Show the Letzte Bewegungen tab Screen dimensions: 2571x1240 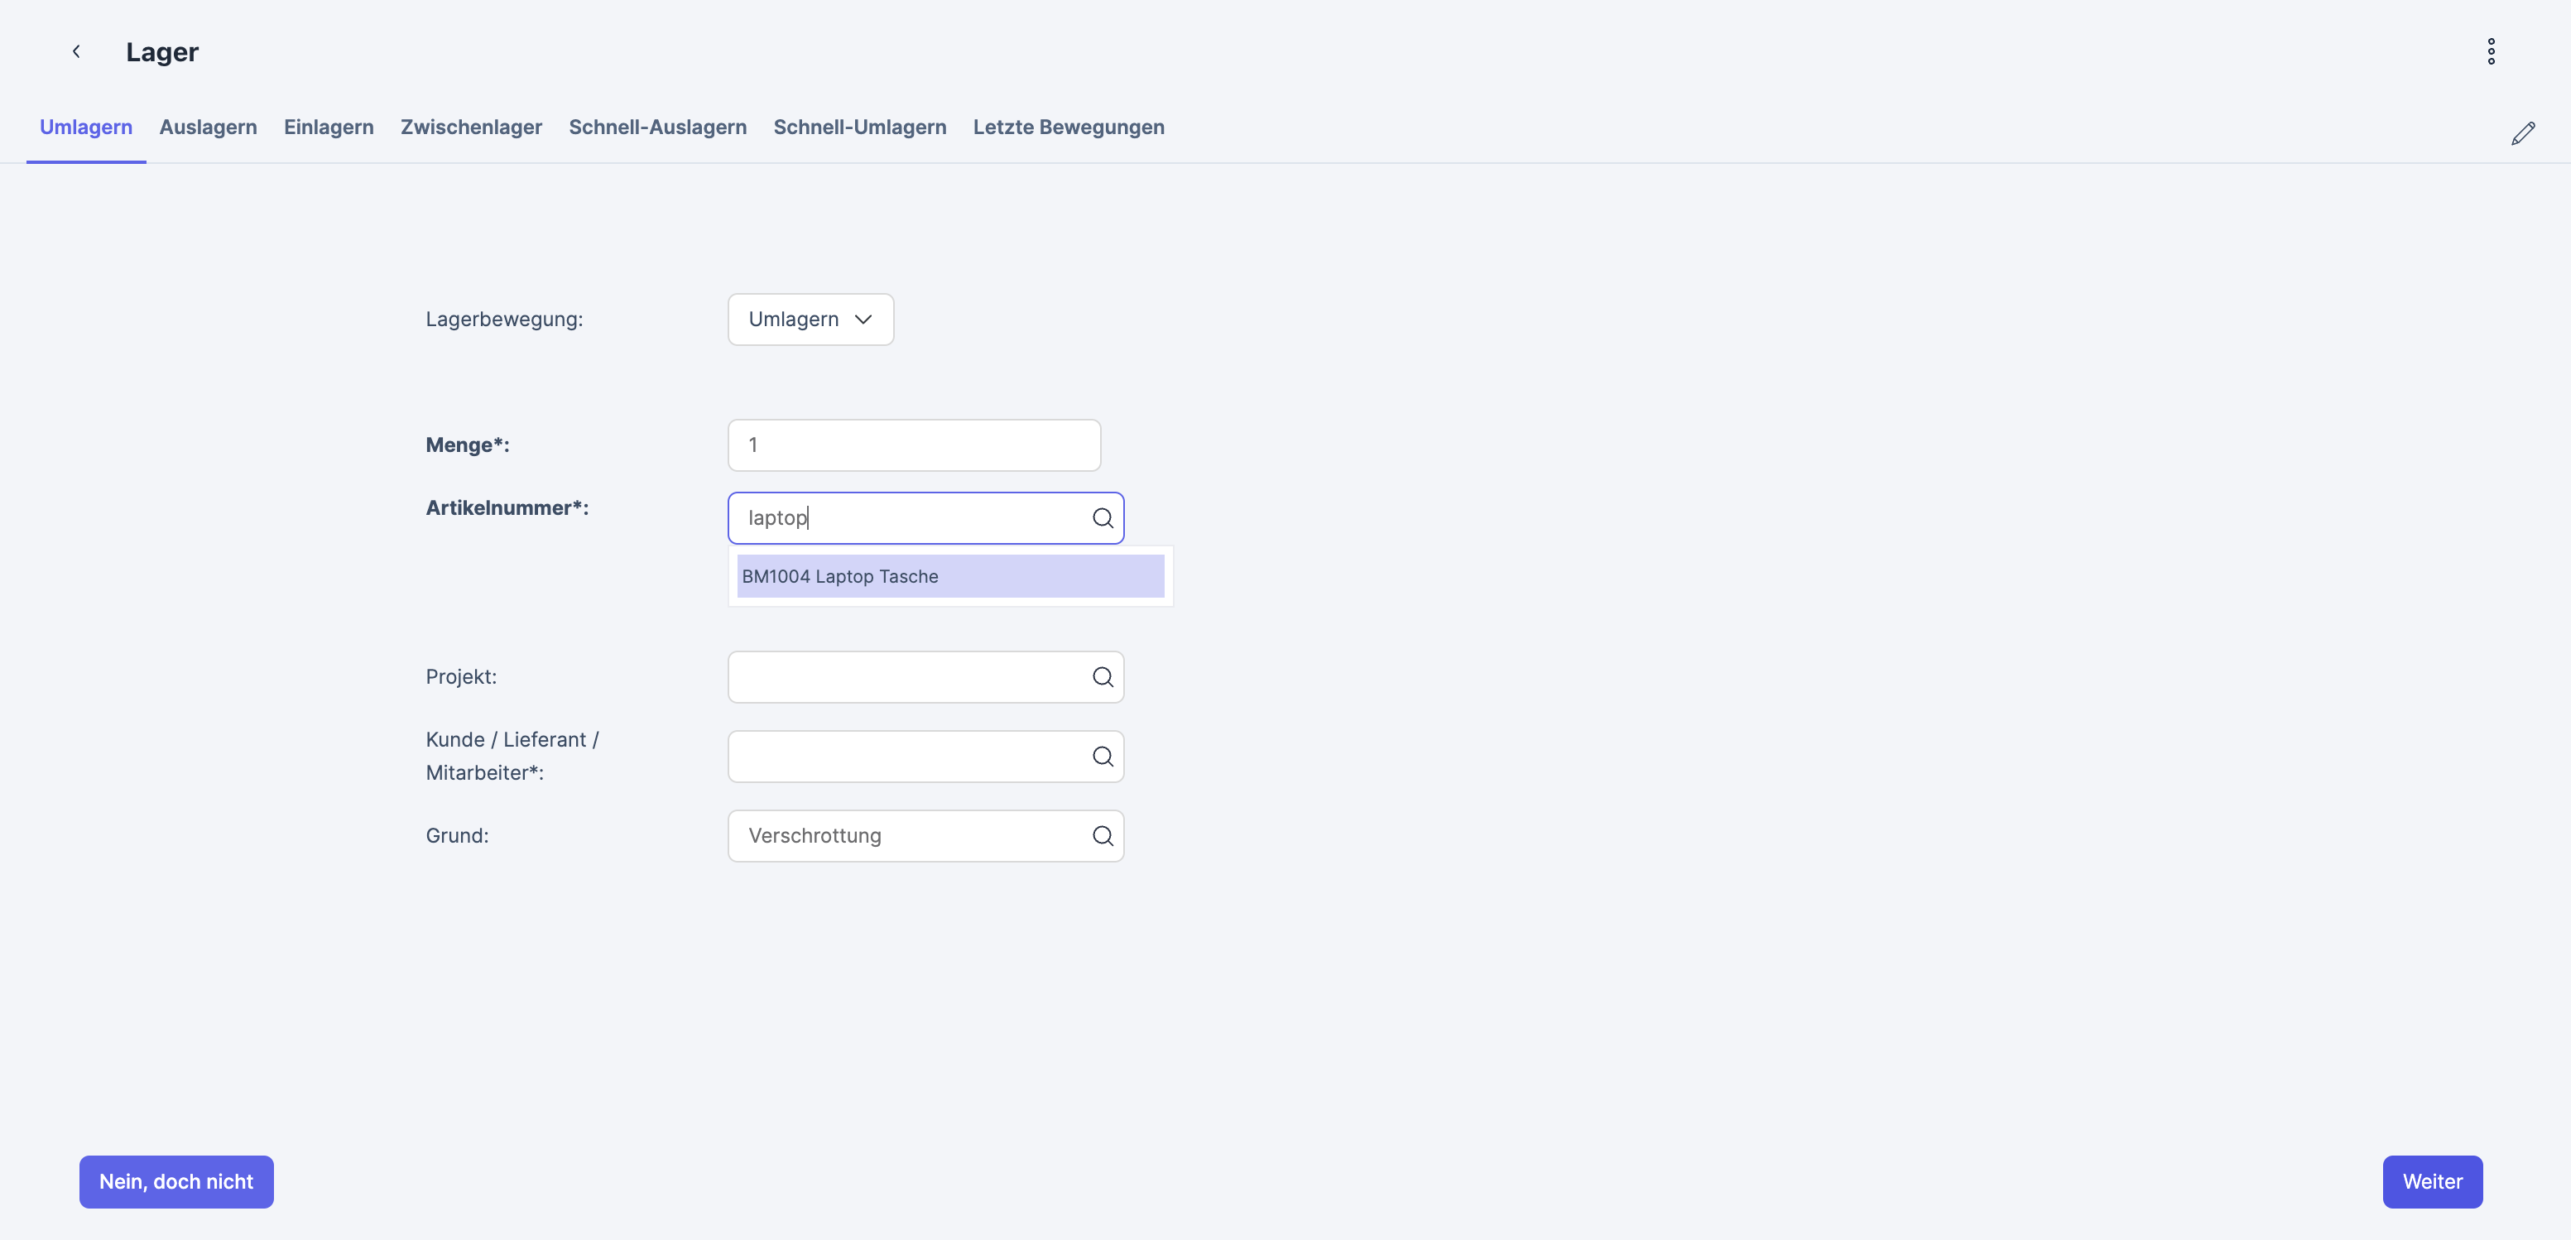tap(1068, 127)
